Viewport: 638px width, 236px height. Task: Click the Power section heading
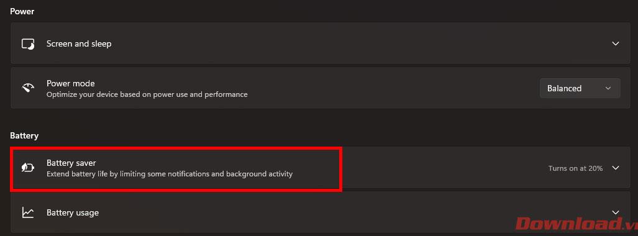(22, 11)
